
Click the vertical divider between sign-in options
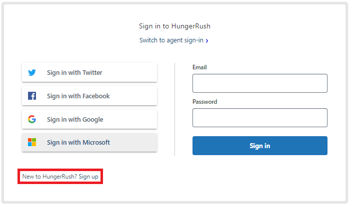click(x=174, y=109)
